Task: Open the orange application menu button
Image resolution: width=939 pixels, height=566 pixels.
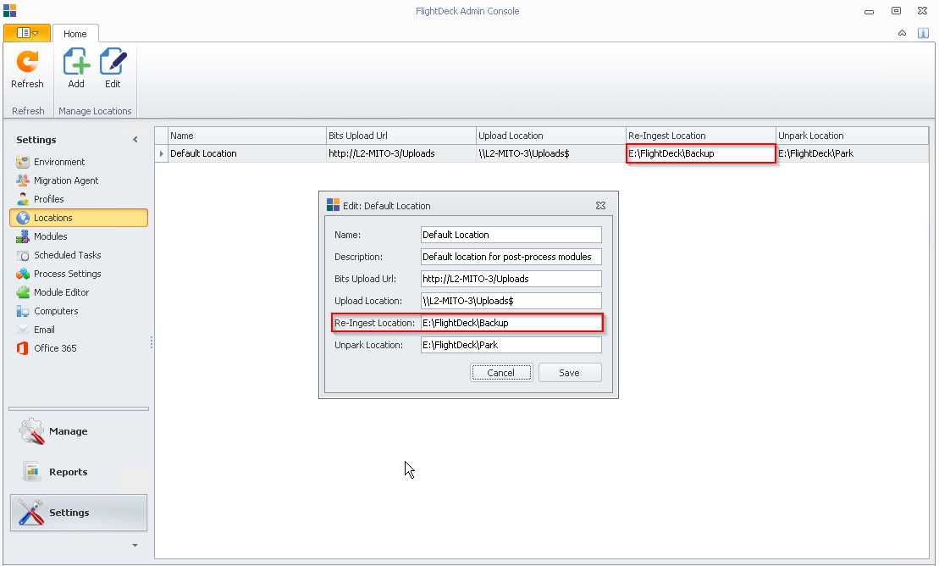Action: (27, 33)
